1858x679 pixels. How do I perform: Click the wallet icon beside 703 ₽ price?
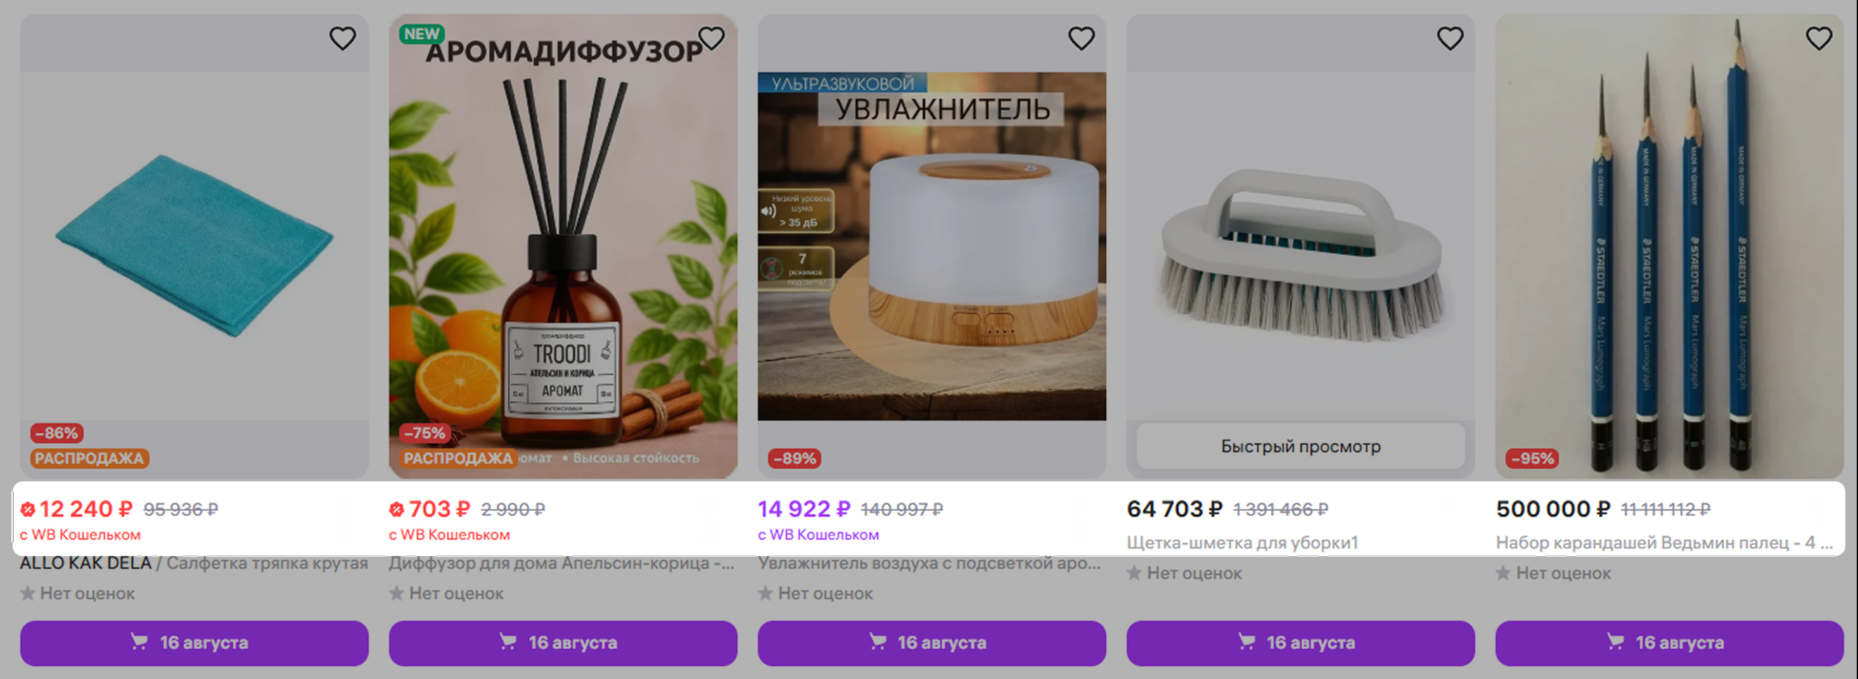(397, 510)
